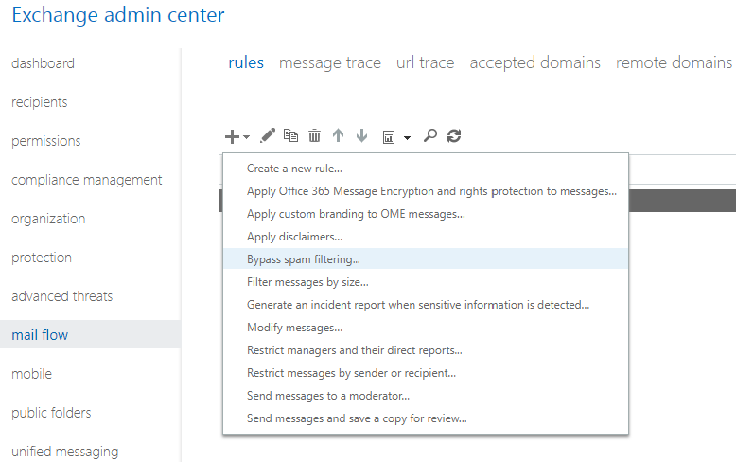Pick "Apply disclaimers..." in the dropdown
The image size is (736, 462).
(x=294, y=237)
